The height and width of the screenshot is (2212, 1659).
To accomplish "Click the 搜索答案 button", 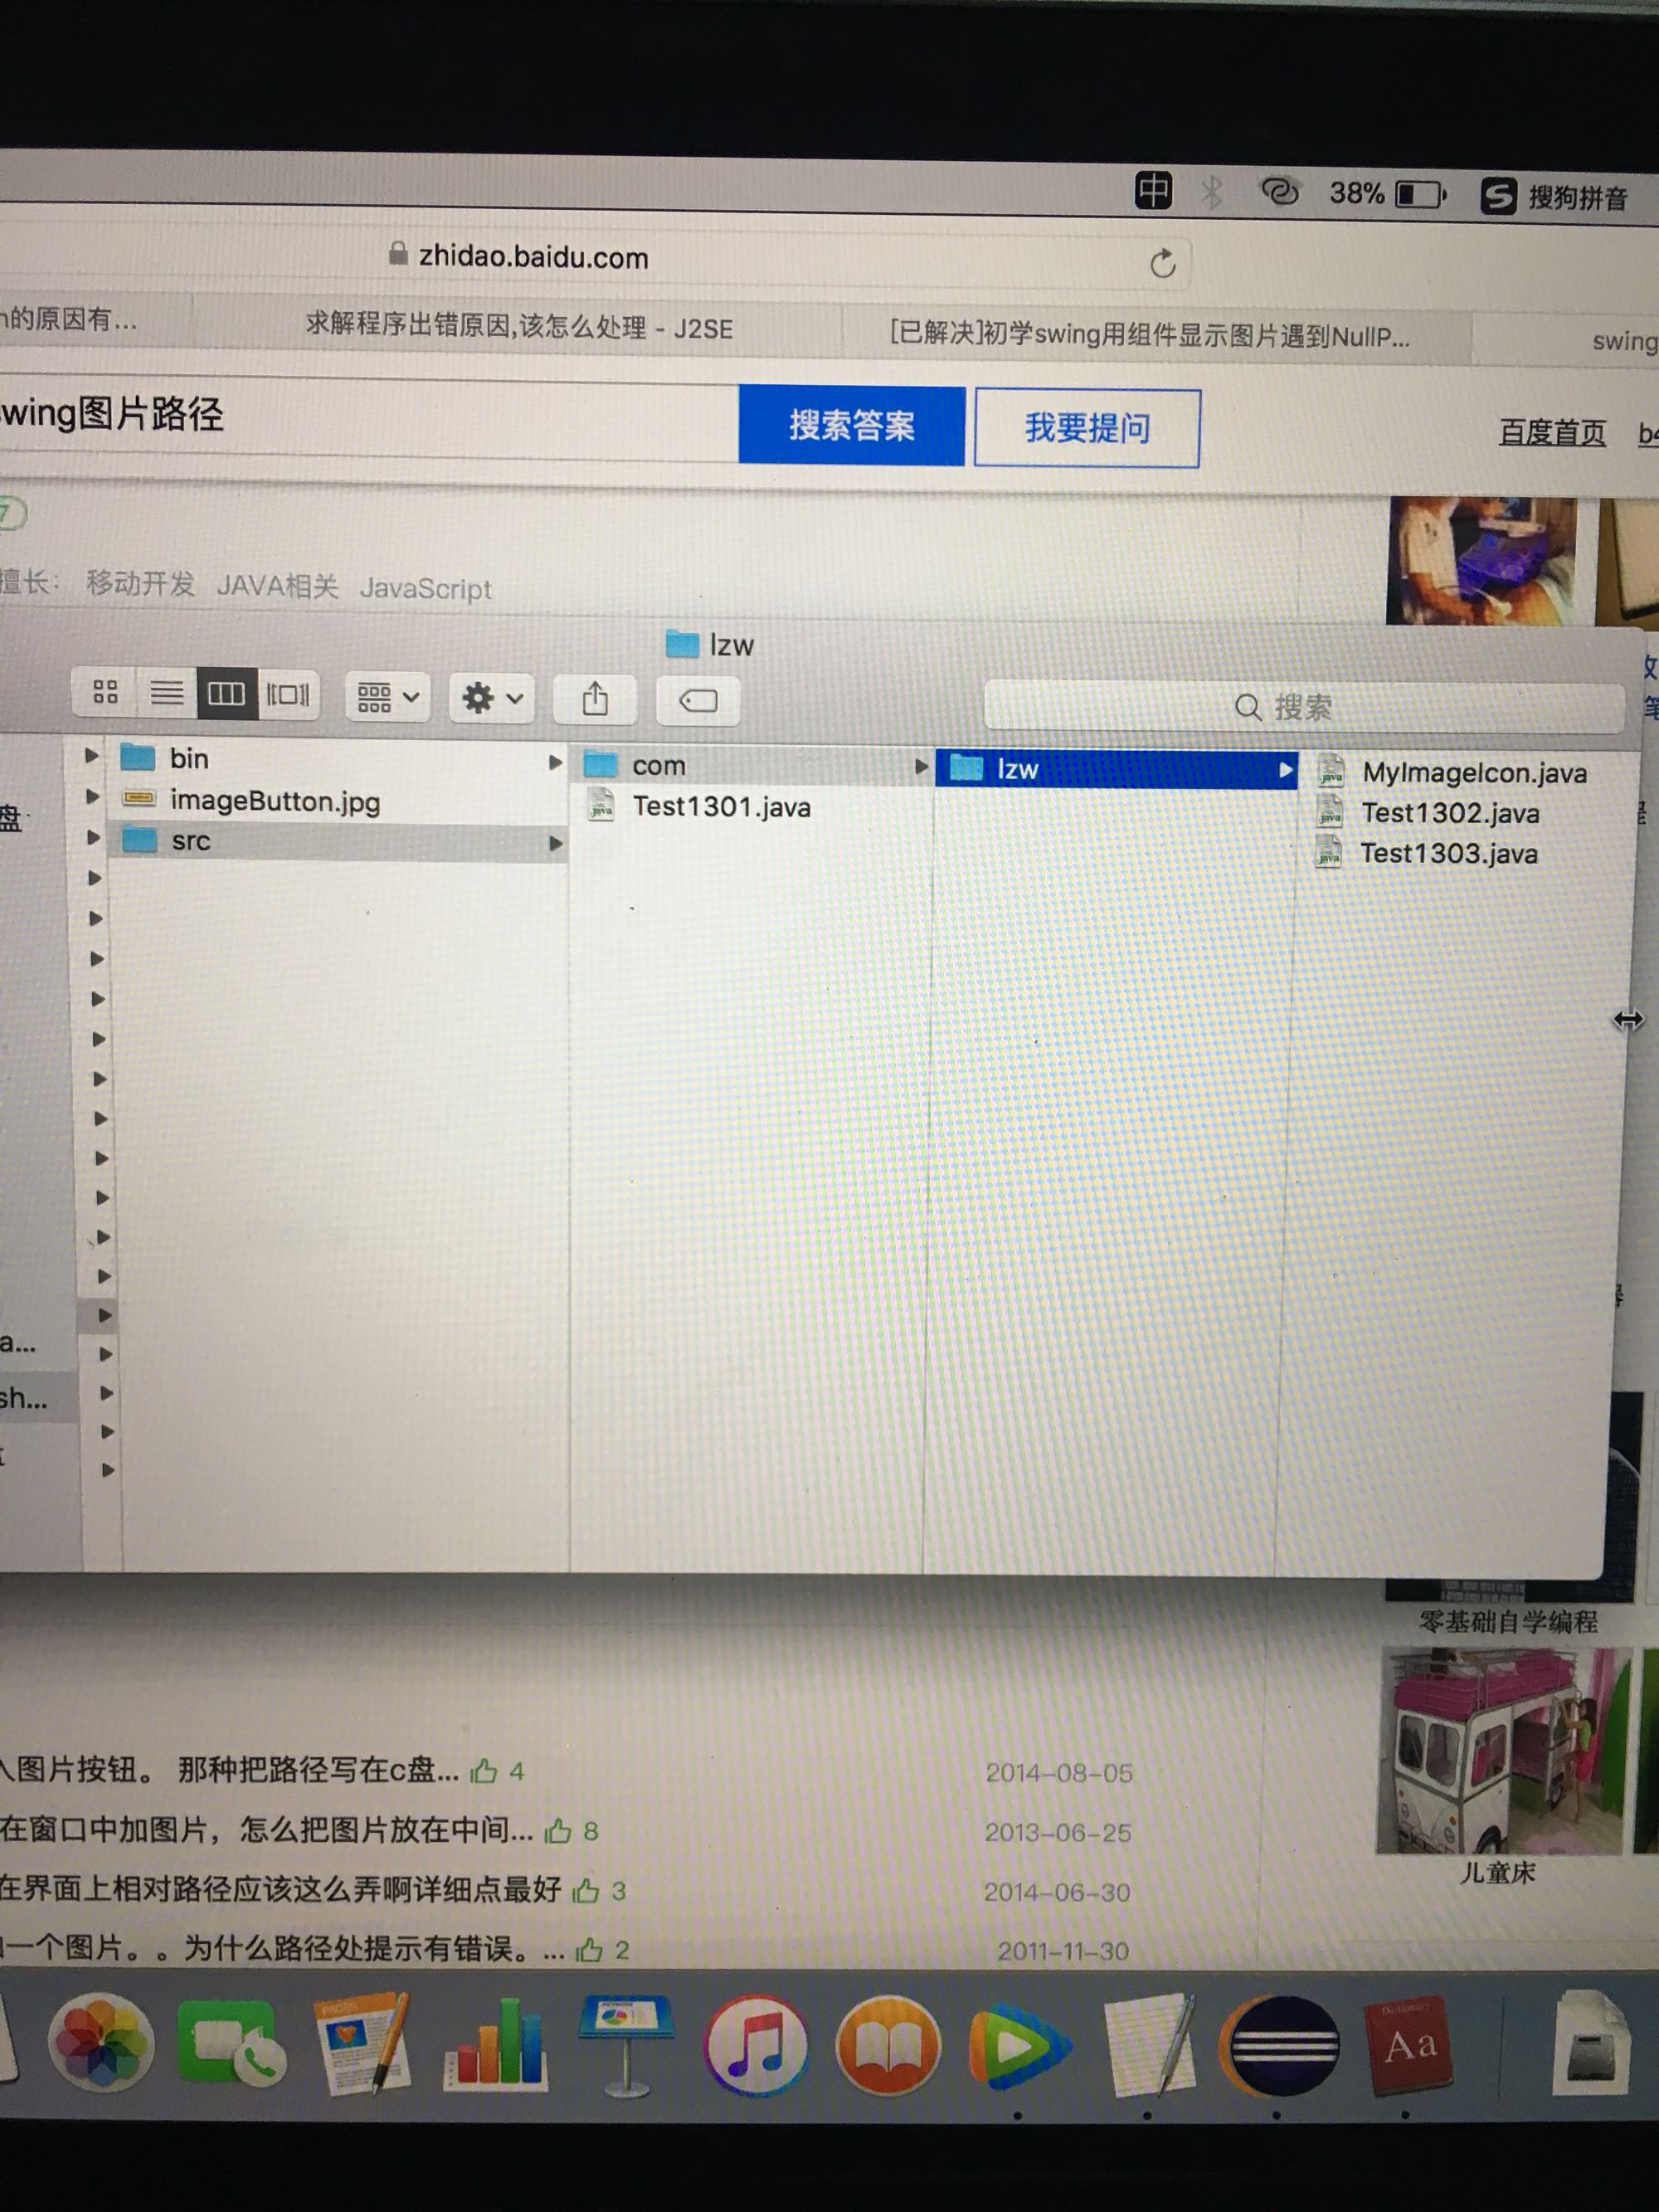I will coord(851,425).
